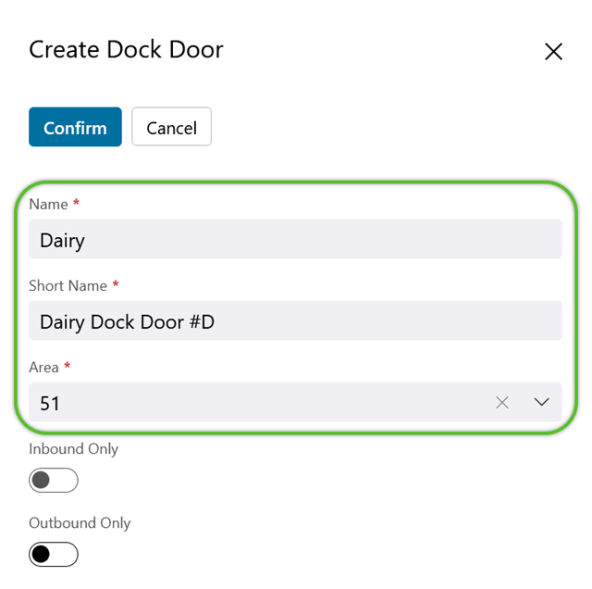Click the Inbound Only label text
The image size is (592, 589).
pyautogui.click(x=74, y=449)
